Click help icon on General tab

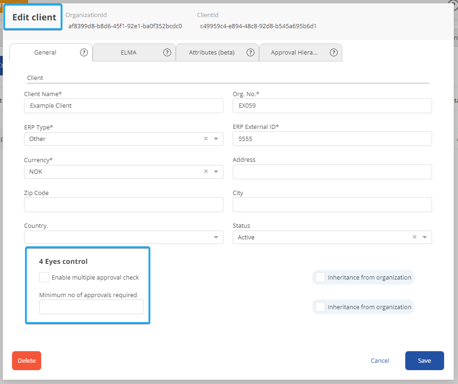point(84,52)
